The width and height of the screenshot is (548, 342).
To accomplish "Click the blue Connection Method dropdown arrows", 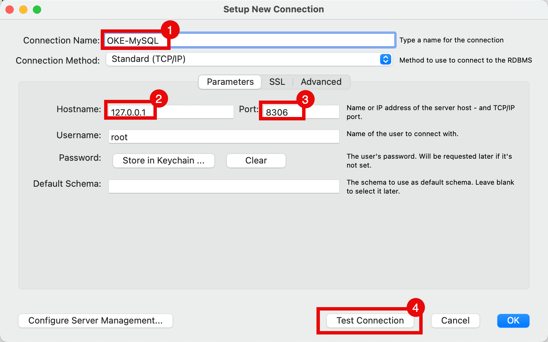I will [385, 59].
